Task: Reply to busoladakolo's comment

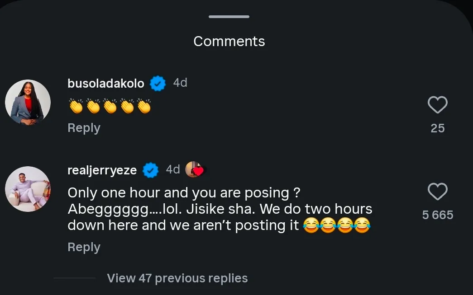Action: pos(84,128)
